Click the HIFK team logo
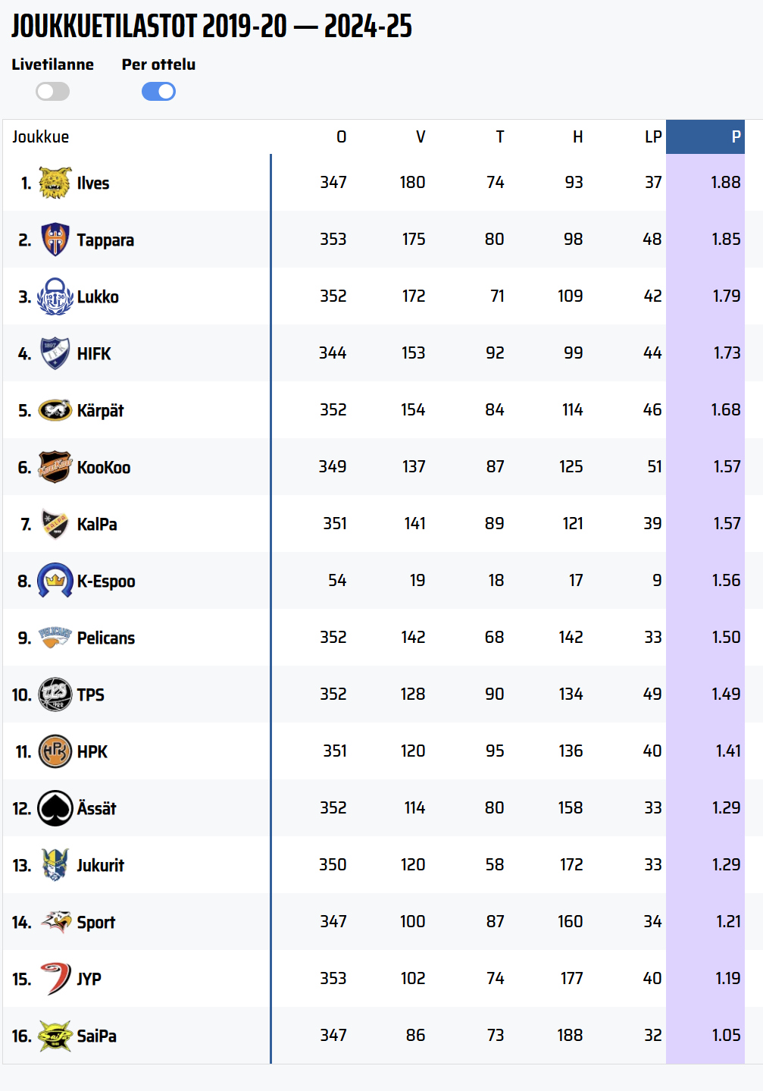 [x=55, y=353]
